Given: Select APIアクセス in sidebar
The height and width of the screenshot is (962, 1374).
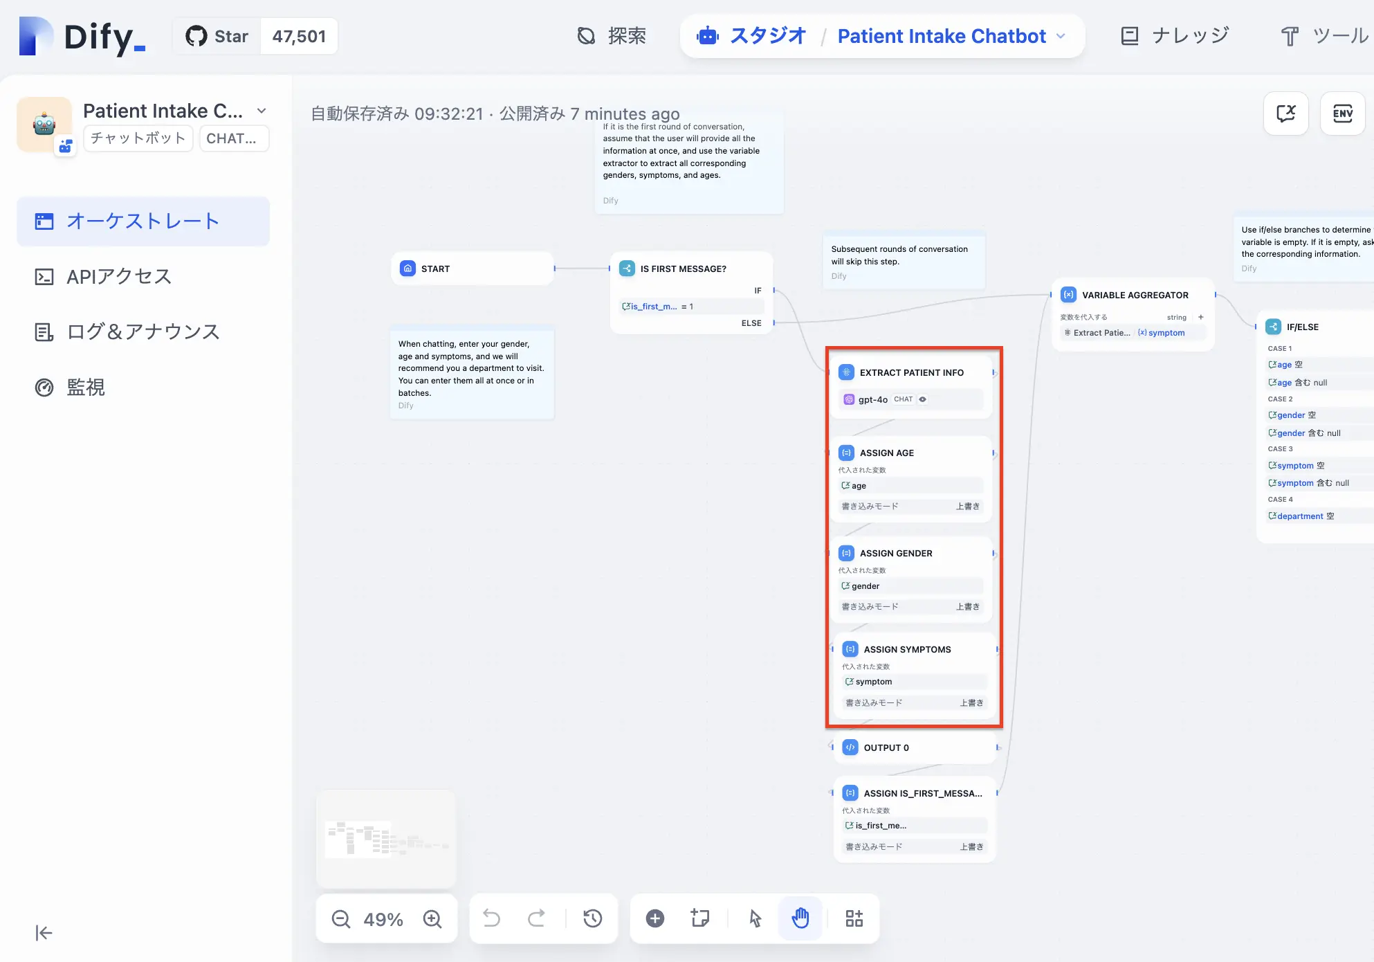Looking at the screenshot, I should (143, 277).
